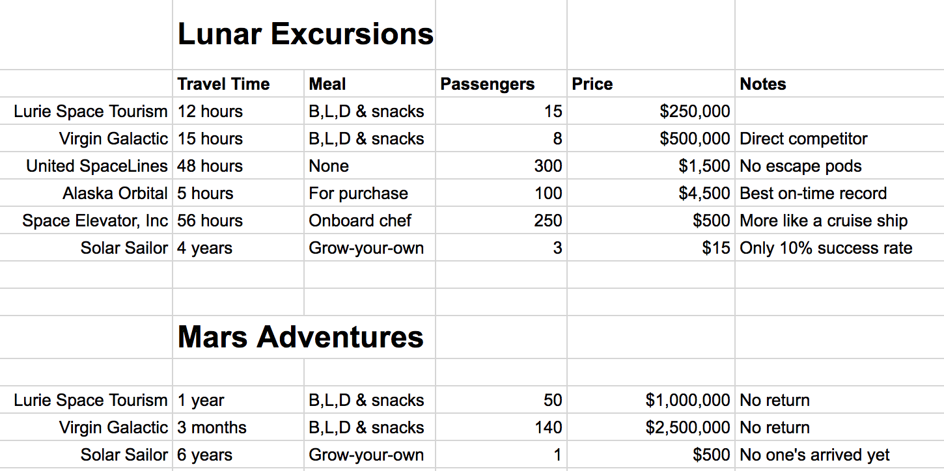This screenshot has width=944, height=471.
Task: Select the Lunar Excursions heading cell
Action: 304,34
